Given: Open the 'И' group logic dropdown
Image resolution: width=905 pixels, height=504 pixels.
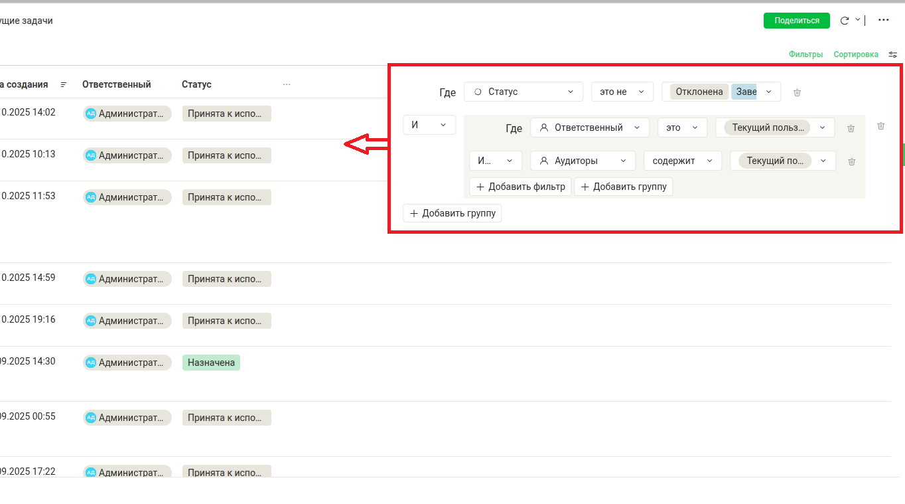Looking at the screenshot, I should click(429, 125).
